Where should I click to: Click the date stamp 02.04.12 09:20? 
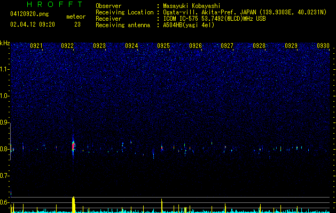coord(33,24)
